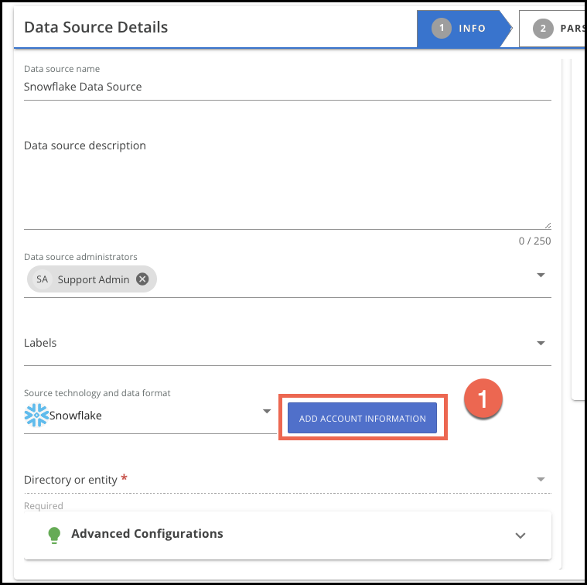The image size is (587, 585).
Task: Click the Data source name field
Action: [286, 87]
